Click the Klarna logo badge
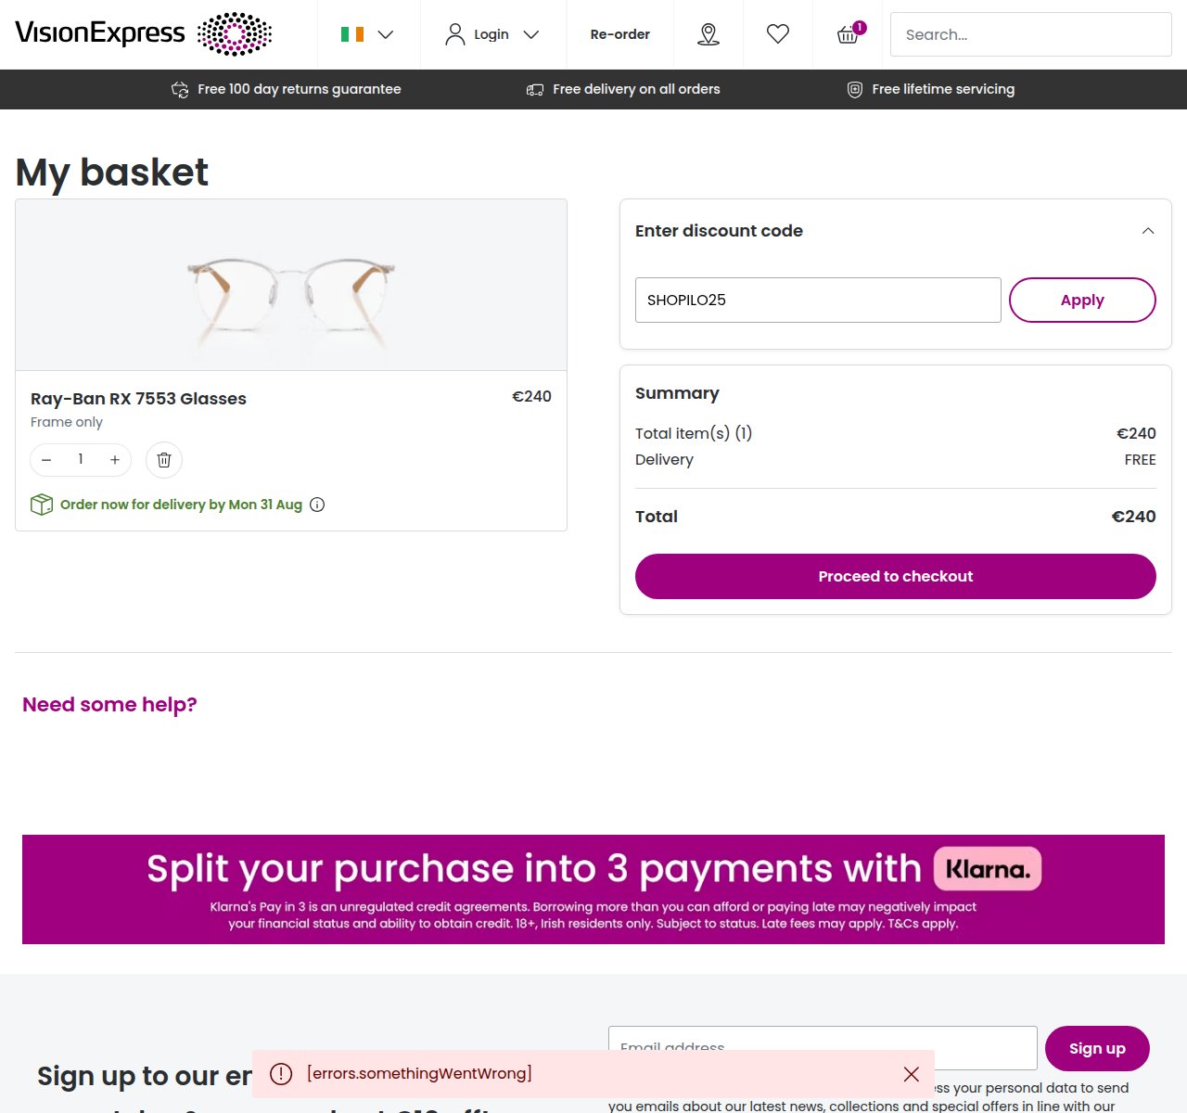1187x1113 pixels. click(x=988, y=869)
